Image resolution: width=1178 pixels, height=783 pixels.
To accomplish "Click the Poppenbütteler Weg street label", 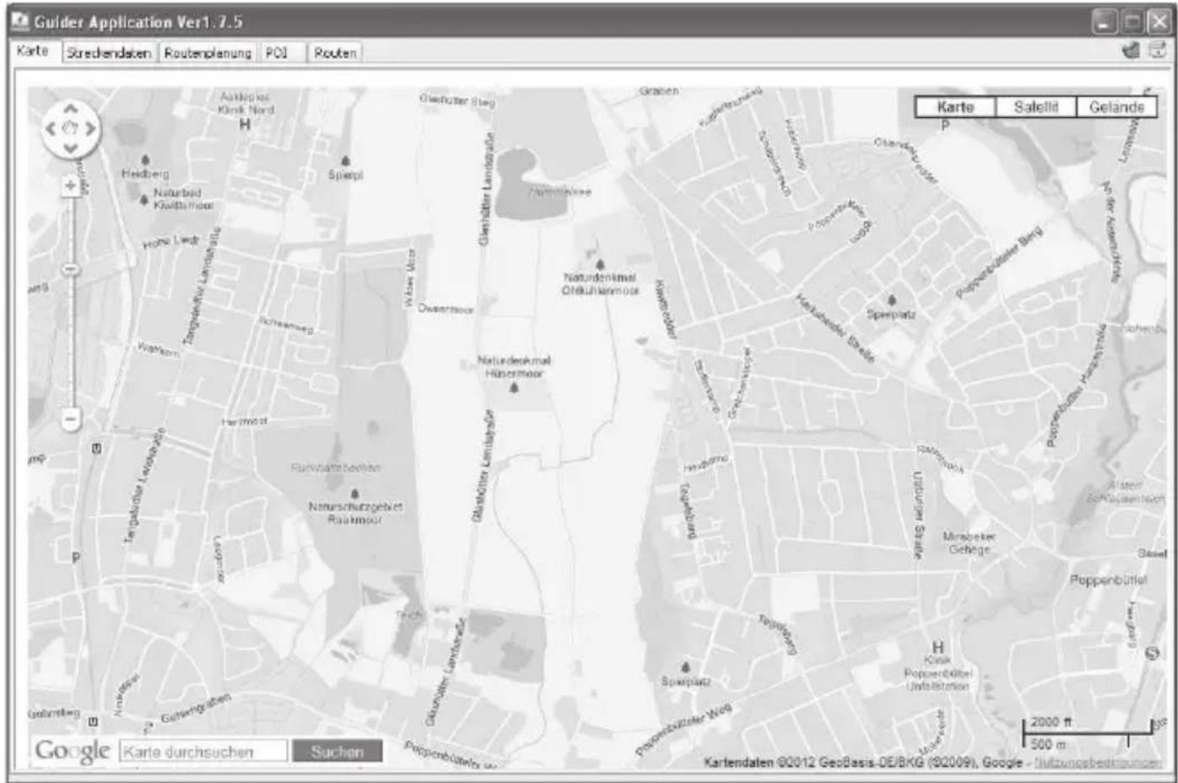I will (x=683, y=728).
